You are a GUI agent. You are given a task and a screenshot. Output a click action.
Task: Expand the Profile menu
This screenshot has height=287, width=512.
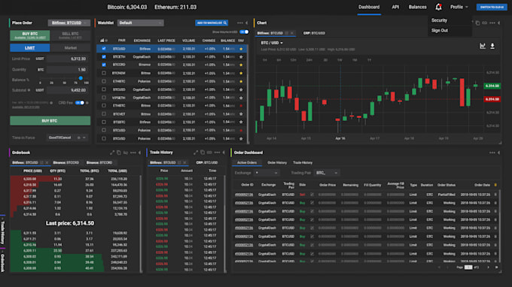point(459,7)
